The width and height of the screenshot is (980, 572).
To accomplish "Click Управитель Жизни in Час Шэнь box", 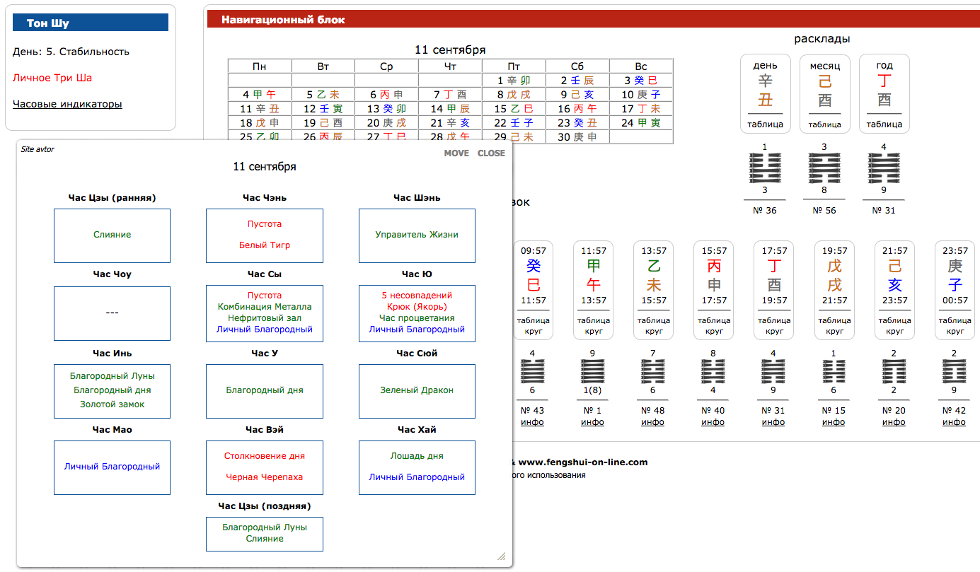I will click(x=417, y=235).
